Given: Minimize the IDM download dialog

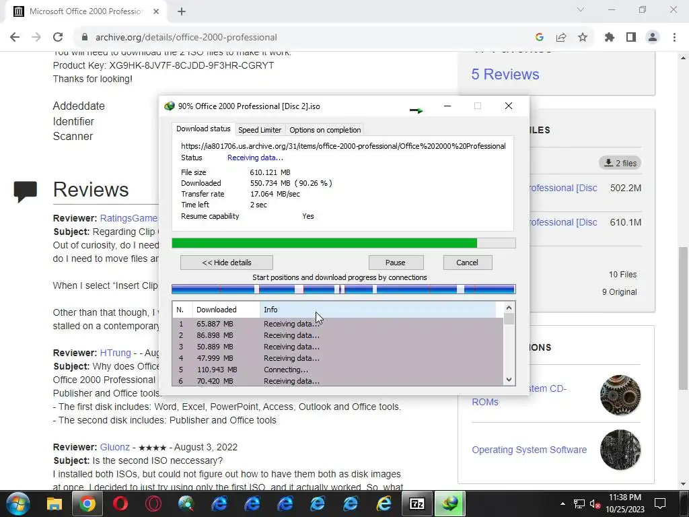Looking at the screenshot, I should point(447,106).
